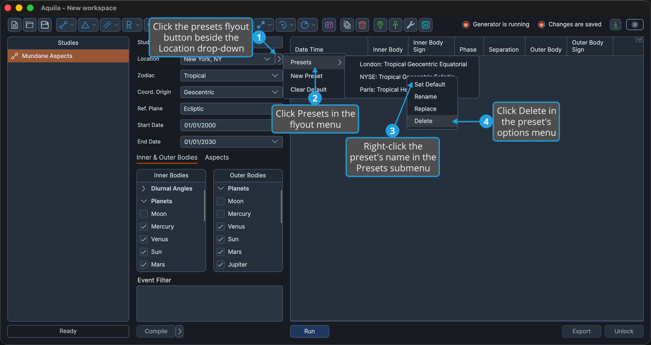
Task: Collapse the Planets group in Outer Bodies
Action: 220,189
